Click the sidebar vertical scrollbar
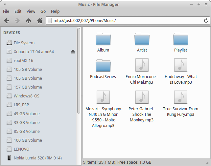Image resolution: width=211 pixels, height=166 pixels. [79, 71]
